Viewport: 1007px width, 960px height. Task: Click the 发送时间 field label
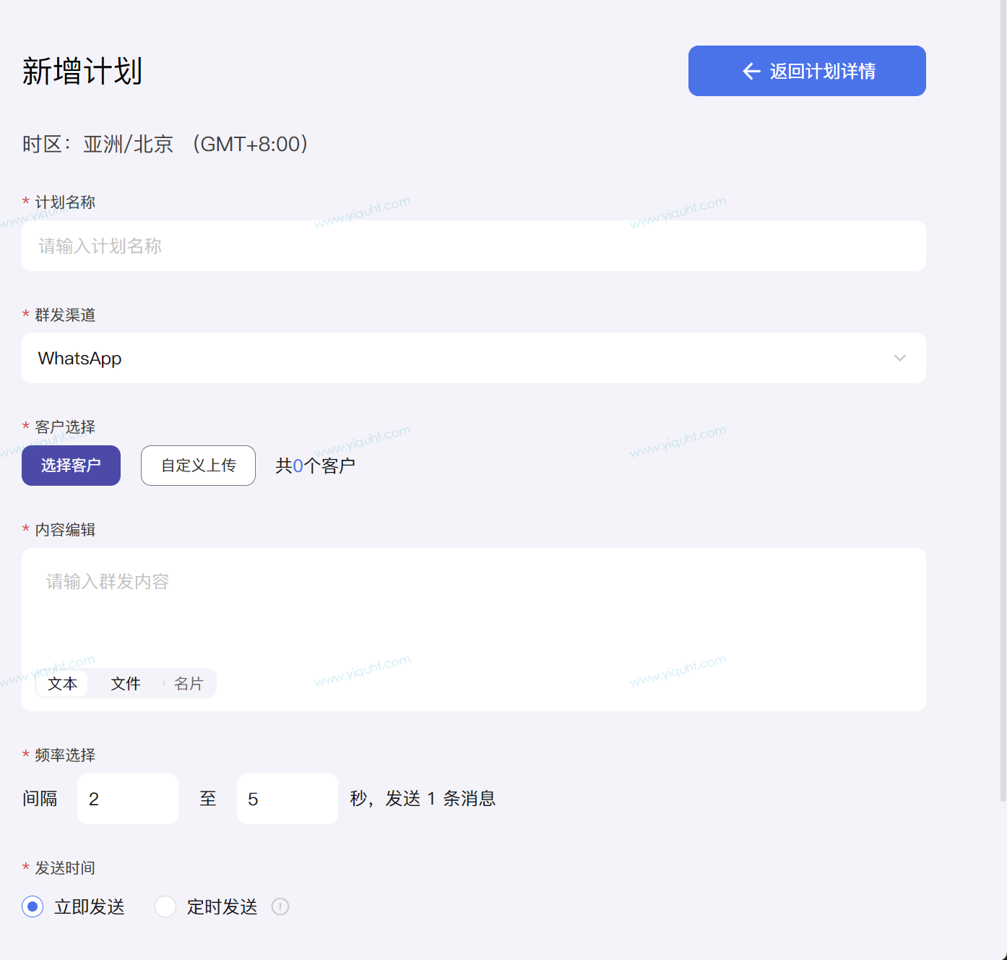click(65, 868)
